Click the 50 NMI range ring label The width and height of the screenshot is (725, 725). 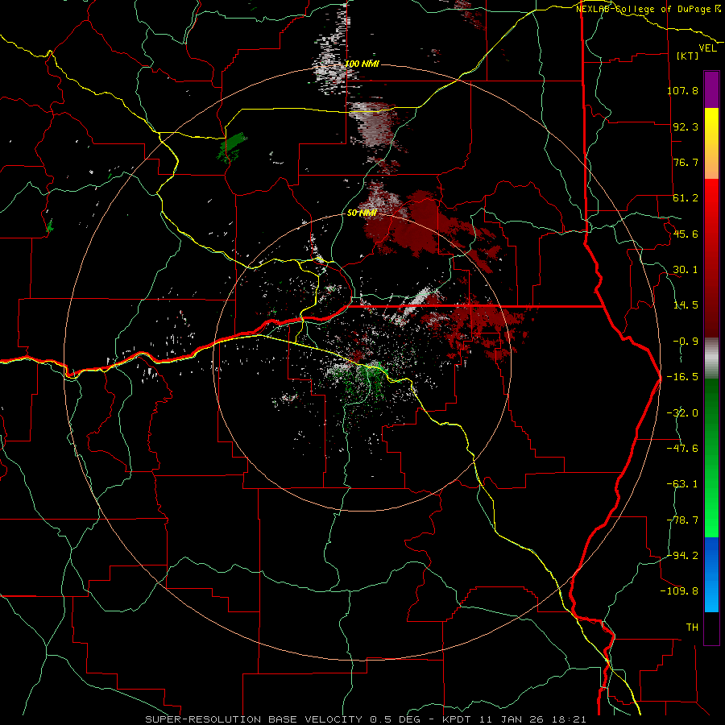[x=362, y=213]
